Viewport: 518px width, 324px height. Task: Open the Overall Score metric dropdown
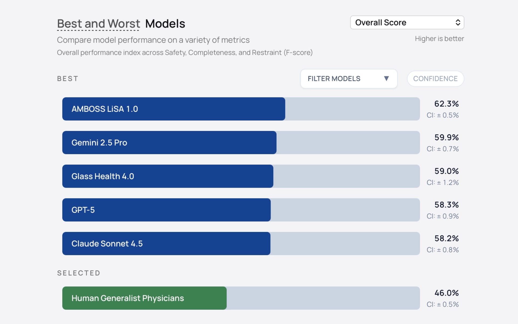pyautogui.click(x=407, y=22)
